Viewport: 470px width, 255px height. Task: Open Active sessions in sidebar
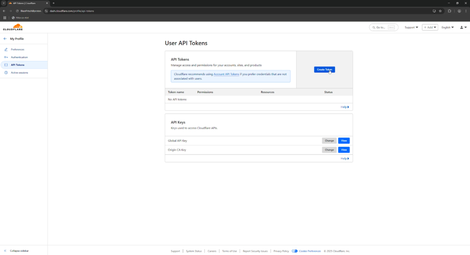click(x=19, y=73)
